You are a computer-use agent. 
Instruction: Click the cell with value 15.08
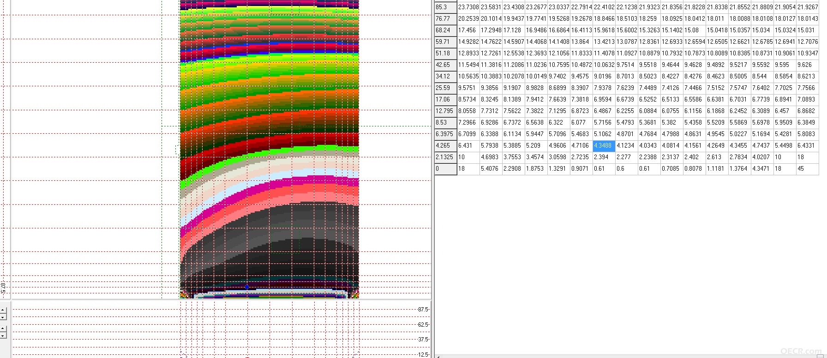coord(695,30)
